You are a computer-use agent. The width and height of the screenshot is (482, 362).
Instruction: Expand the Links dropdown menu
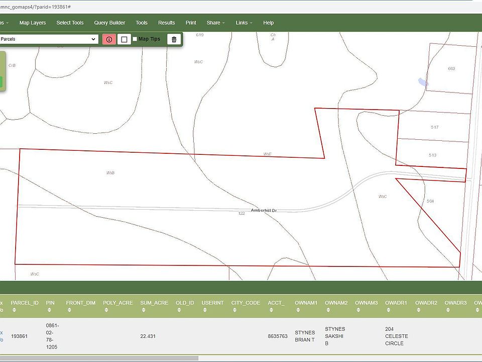coord(244,23)
